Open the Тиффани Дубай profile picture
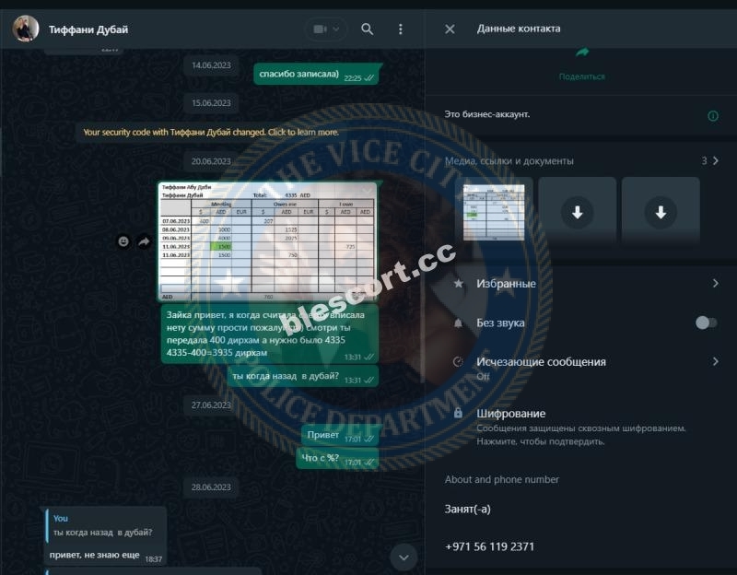This screenshot has width=737, height=575. [x=26, y=29]
